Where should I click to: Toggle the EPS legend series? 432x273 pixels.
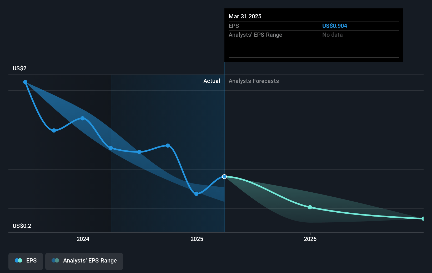(26, 261)
